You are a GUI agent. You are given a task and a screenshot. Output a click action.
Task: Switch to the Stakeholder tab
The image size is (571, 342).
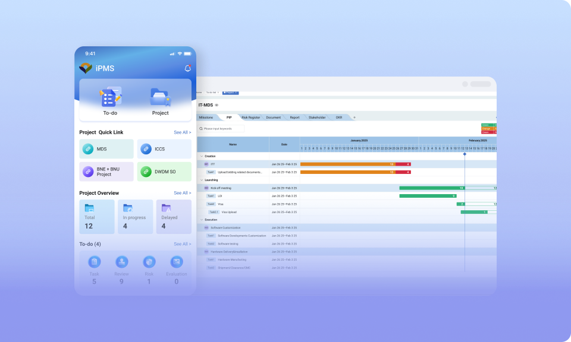(x=316, y=118)
